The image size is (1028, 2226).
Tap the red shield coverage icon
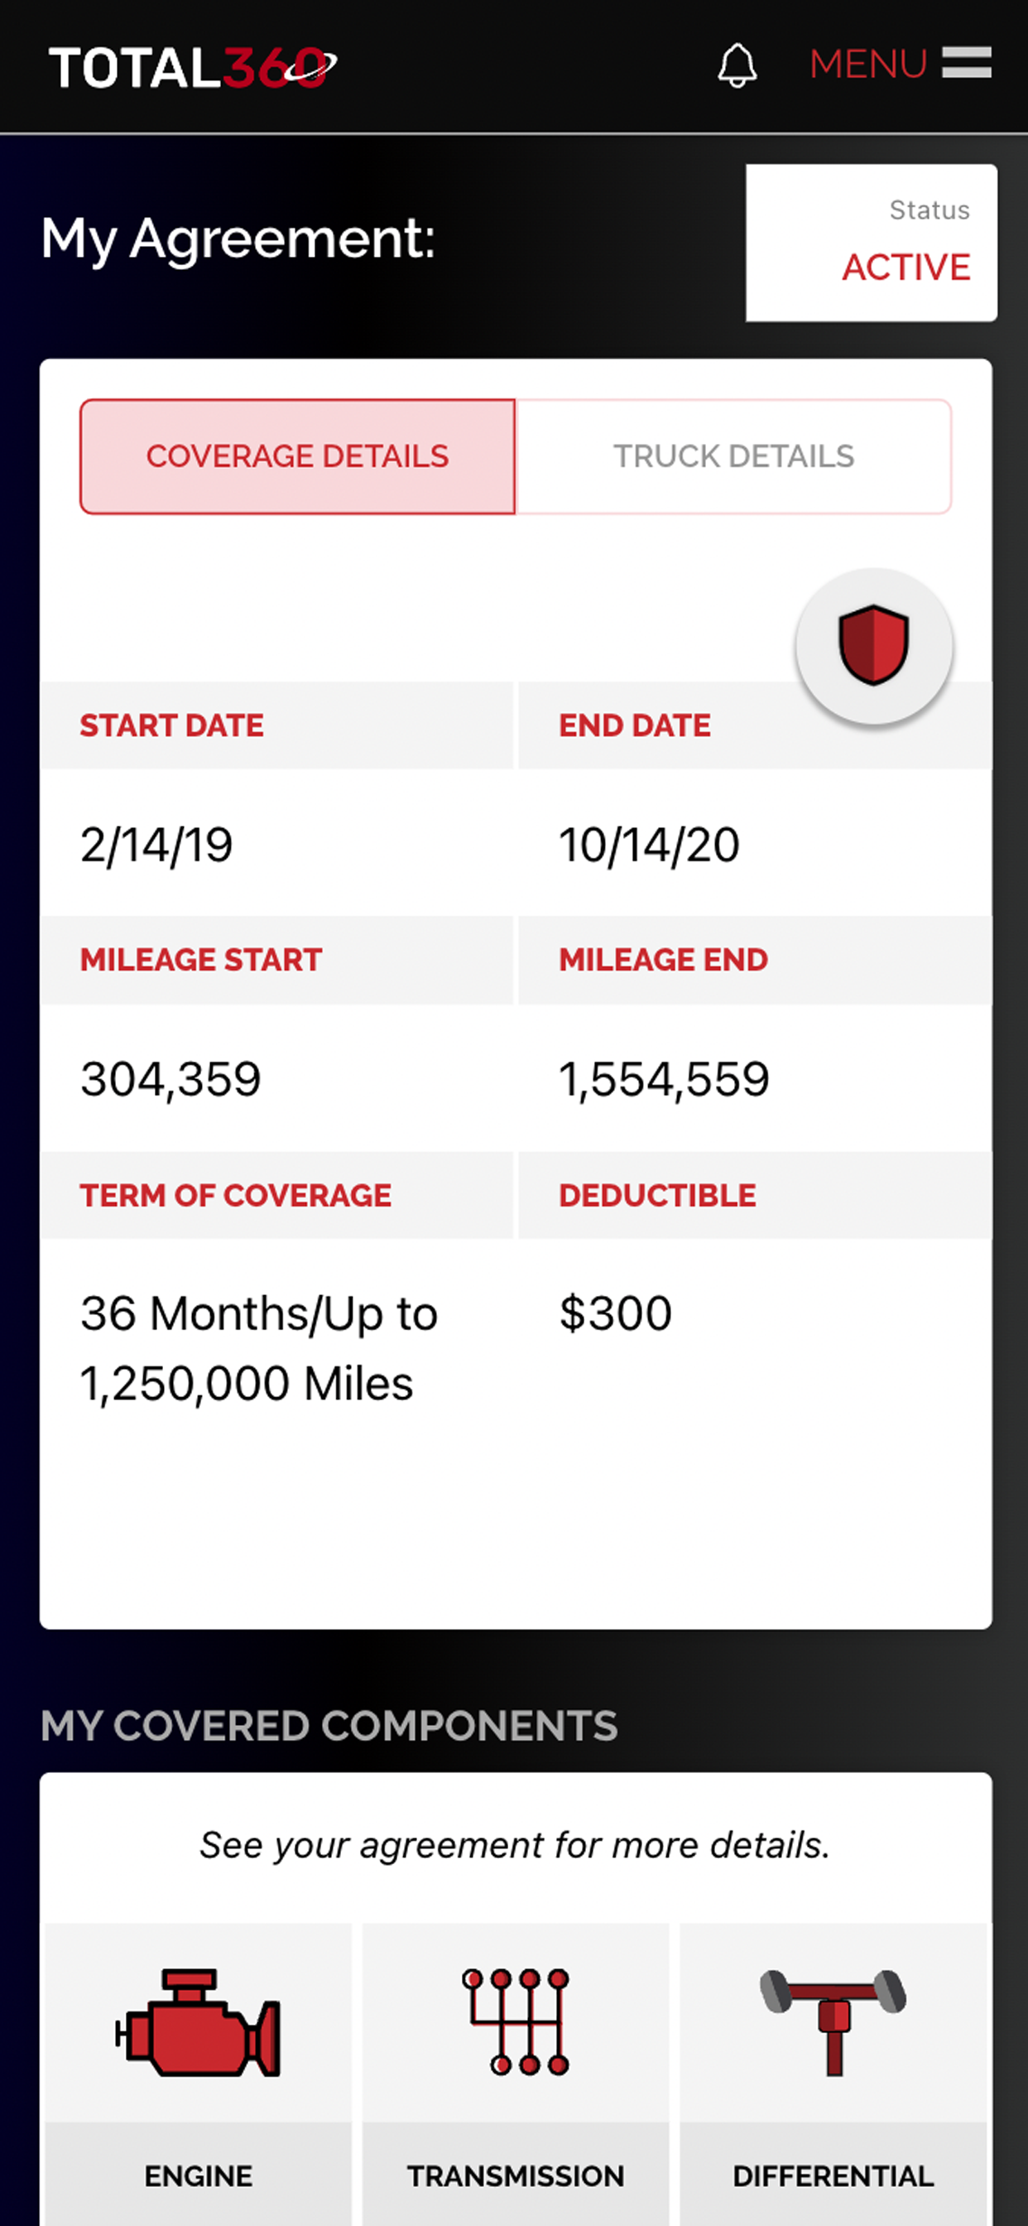pyautogui.click(x=873, y=645)
